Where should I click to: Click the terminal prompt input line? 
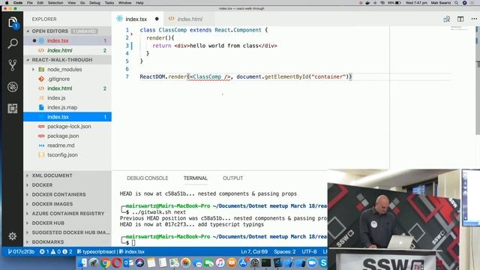point(223,242)
